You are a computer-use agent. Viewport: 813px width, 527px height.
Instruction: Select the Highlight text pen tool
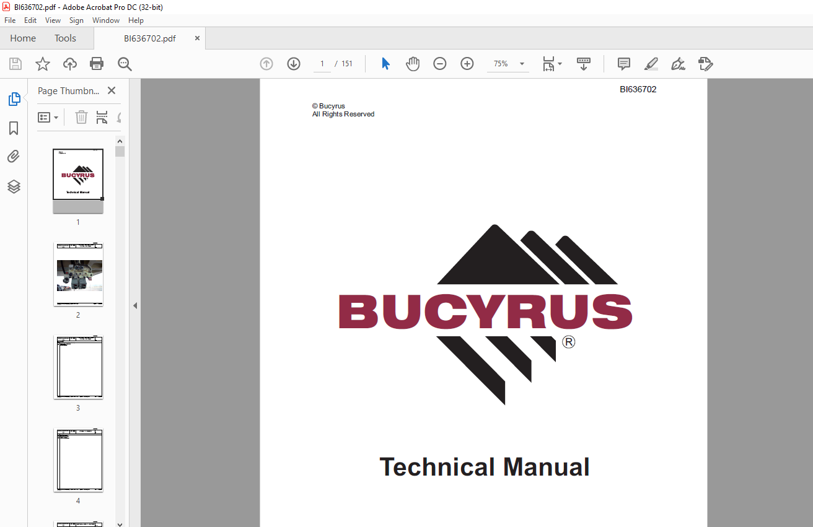pos(651,64)
